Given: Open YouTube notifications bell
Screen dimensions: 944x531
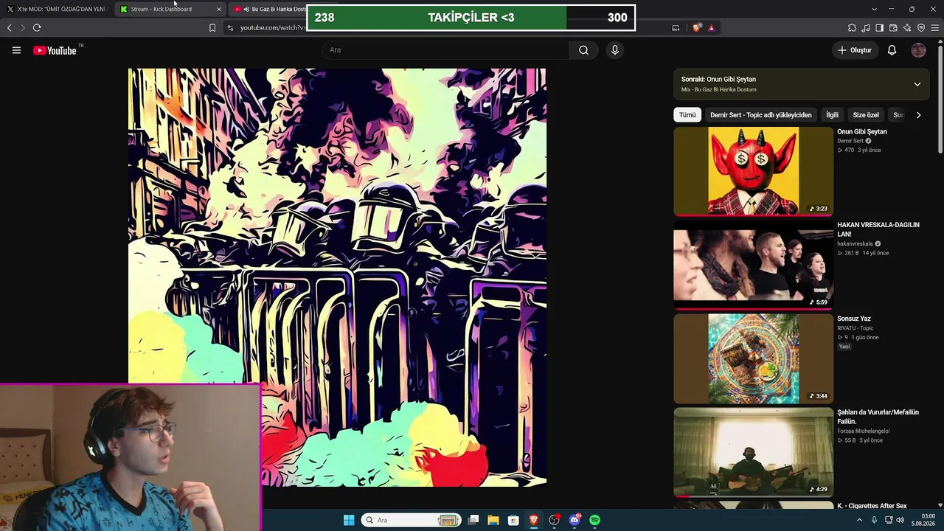Looking at the screenshot, I should [892, 50].
